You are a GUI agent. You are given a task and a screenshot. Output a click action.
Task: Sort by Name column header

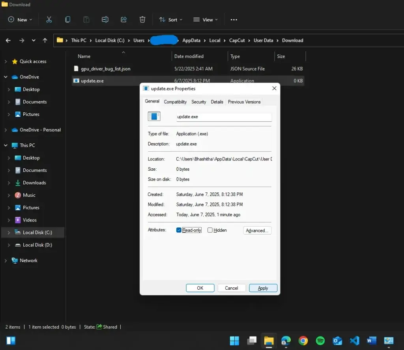84,56
